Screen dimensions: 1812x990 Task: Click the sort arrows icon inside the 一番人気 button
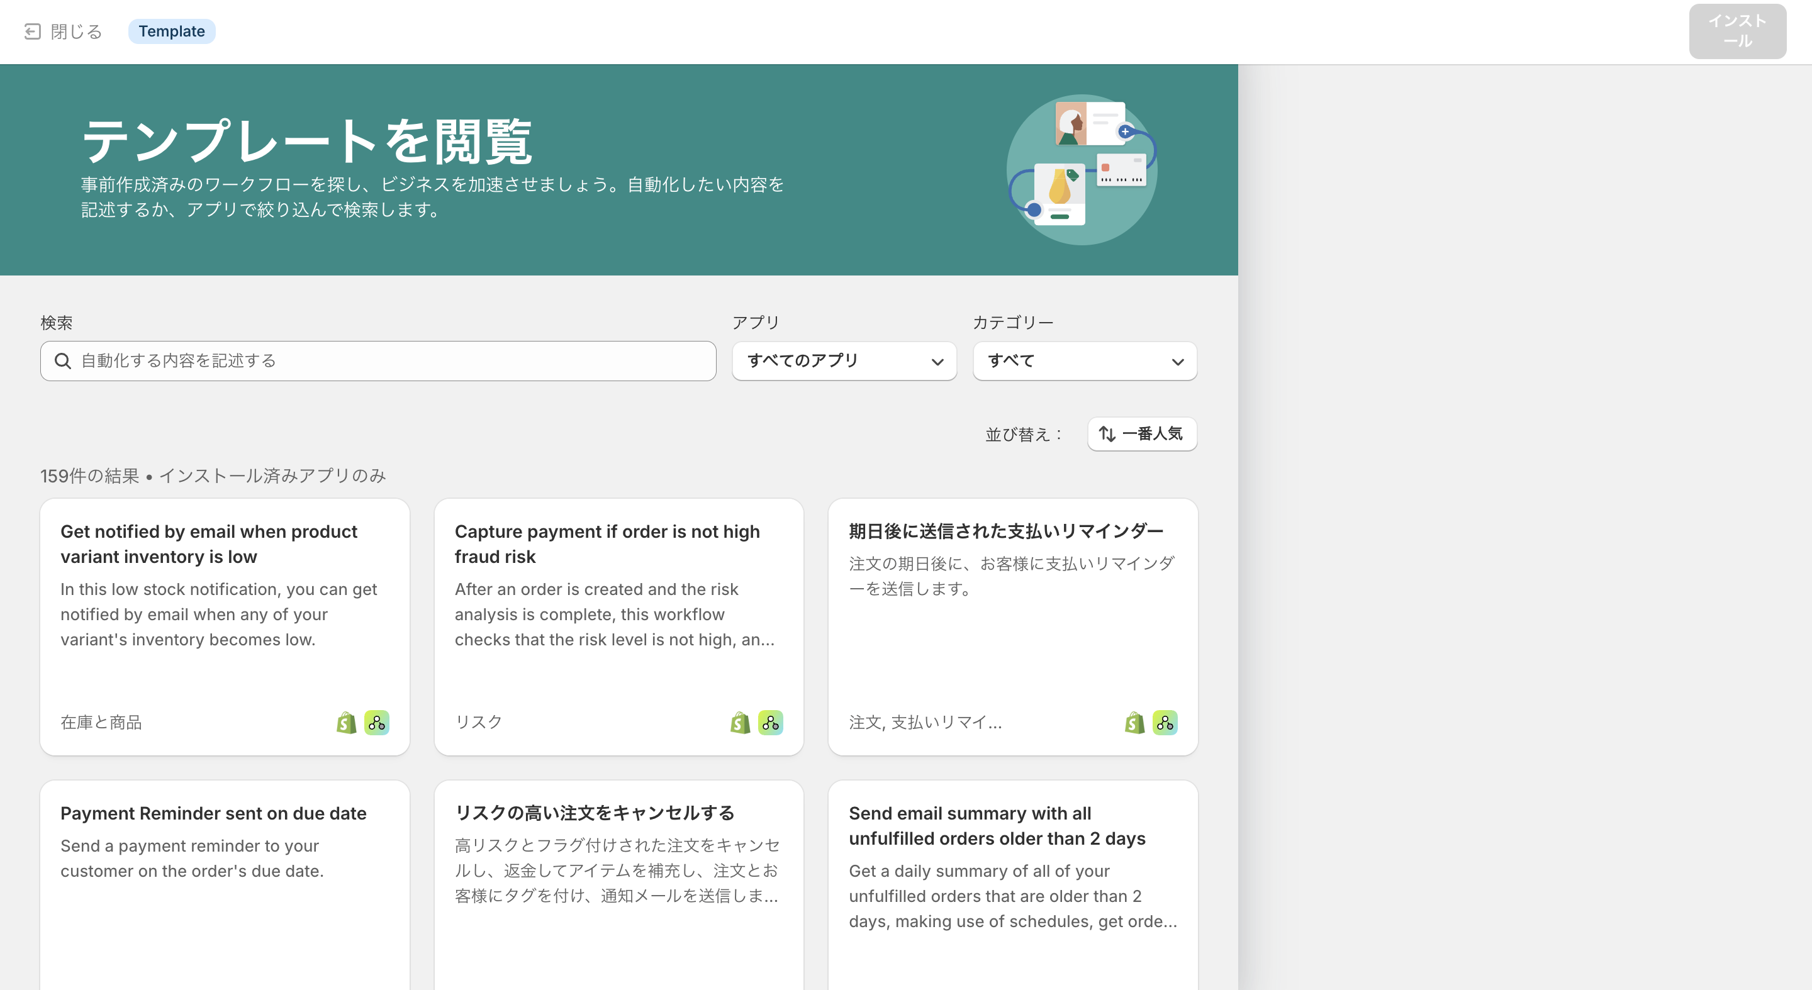(1107, 434)
